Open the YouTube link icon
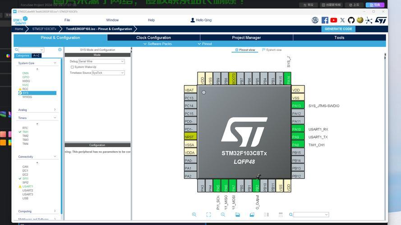Screen dimensions: 401x225 tap(333, 20)
